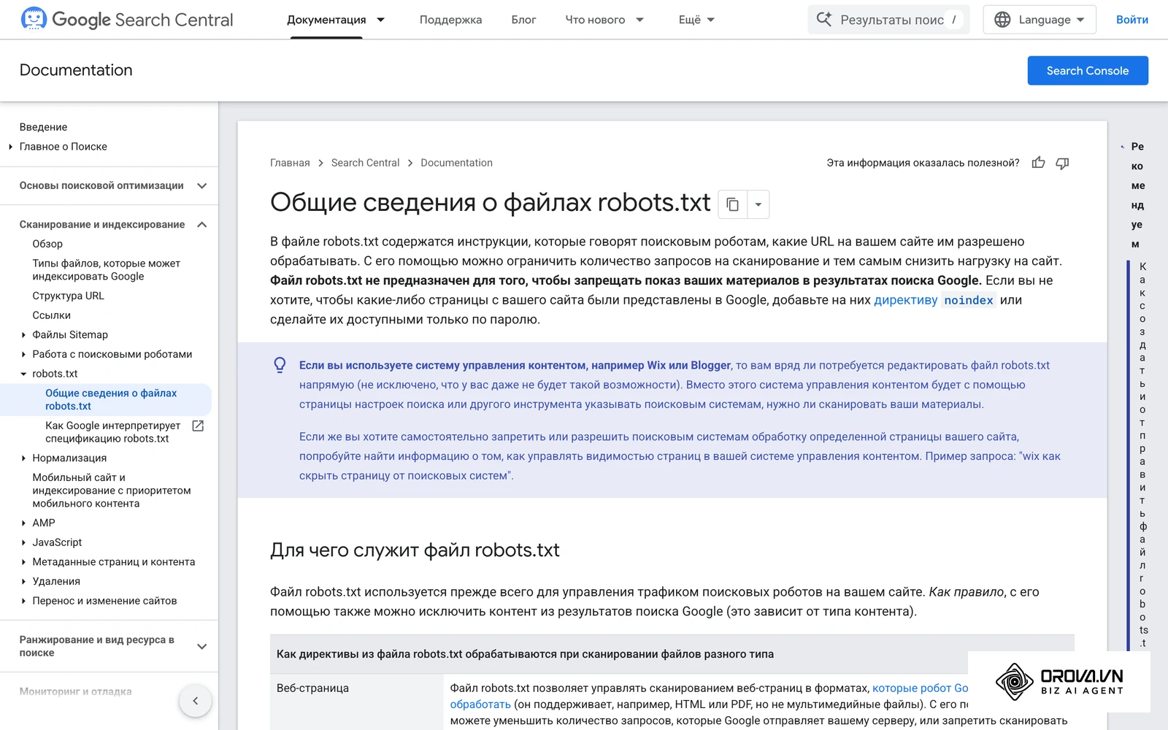The height and width of the screenshot is (730, 1168).
Task: Click thumbs up helpful icon
Action: 1038,163
